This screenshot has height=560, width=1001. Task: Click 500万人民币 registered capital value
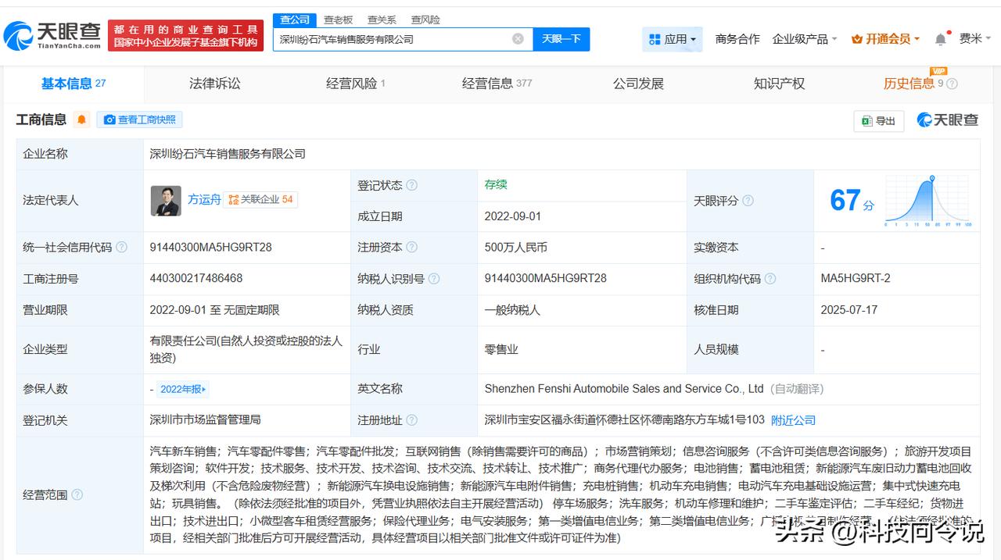(x=516, y=247)
